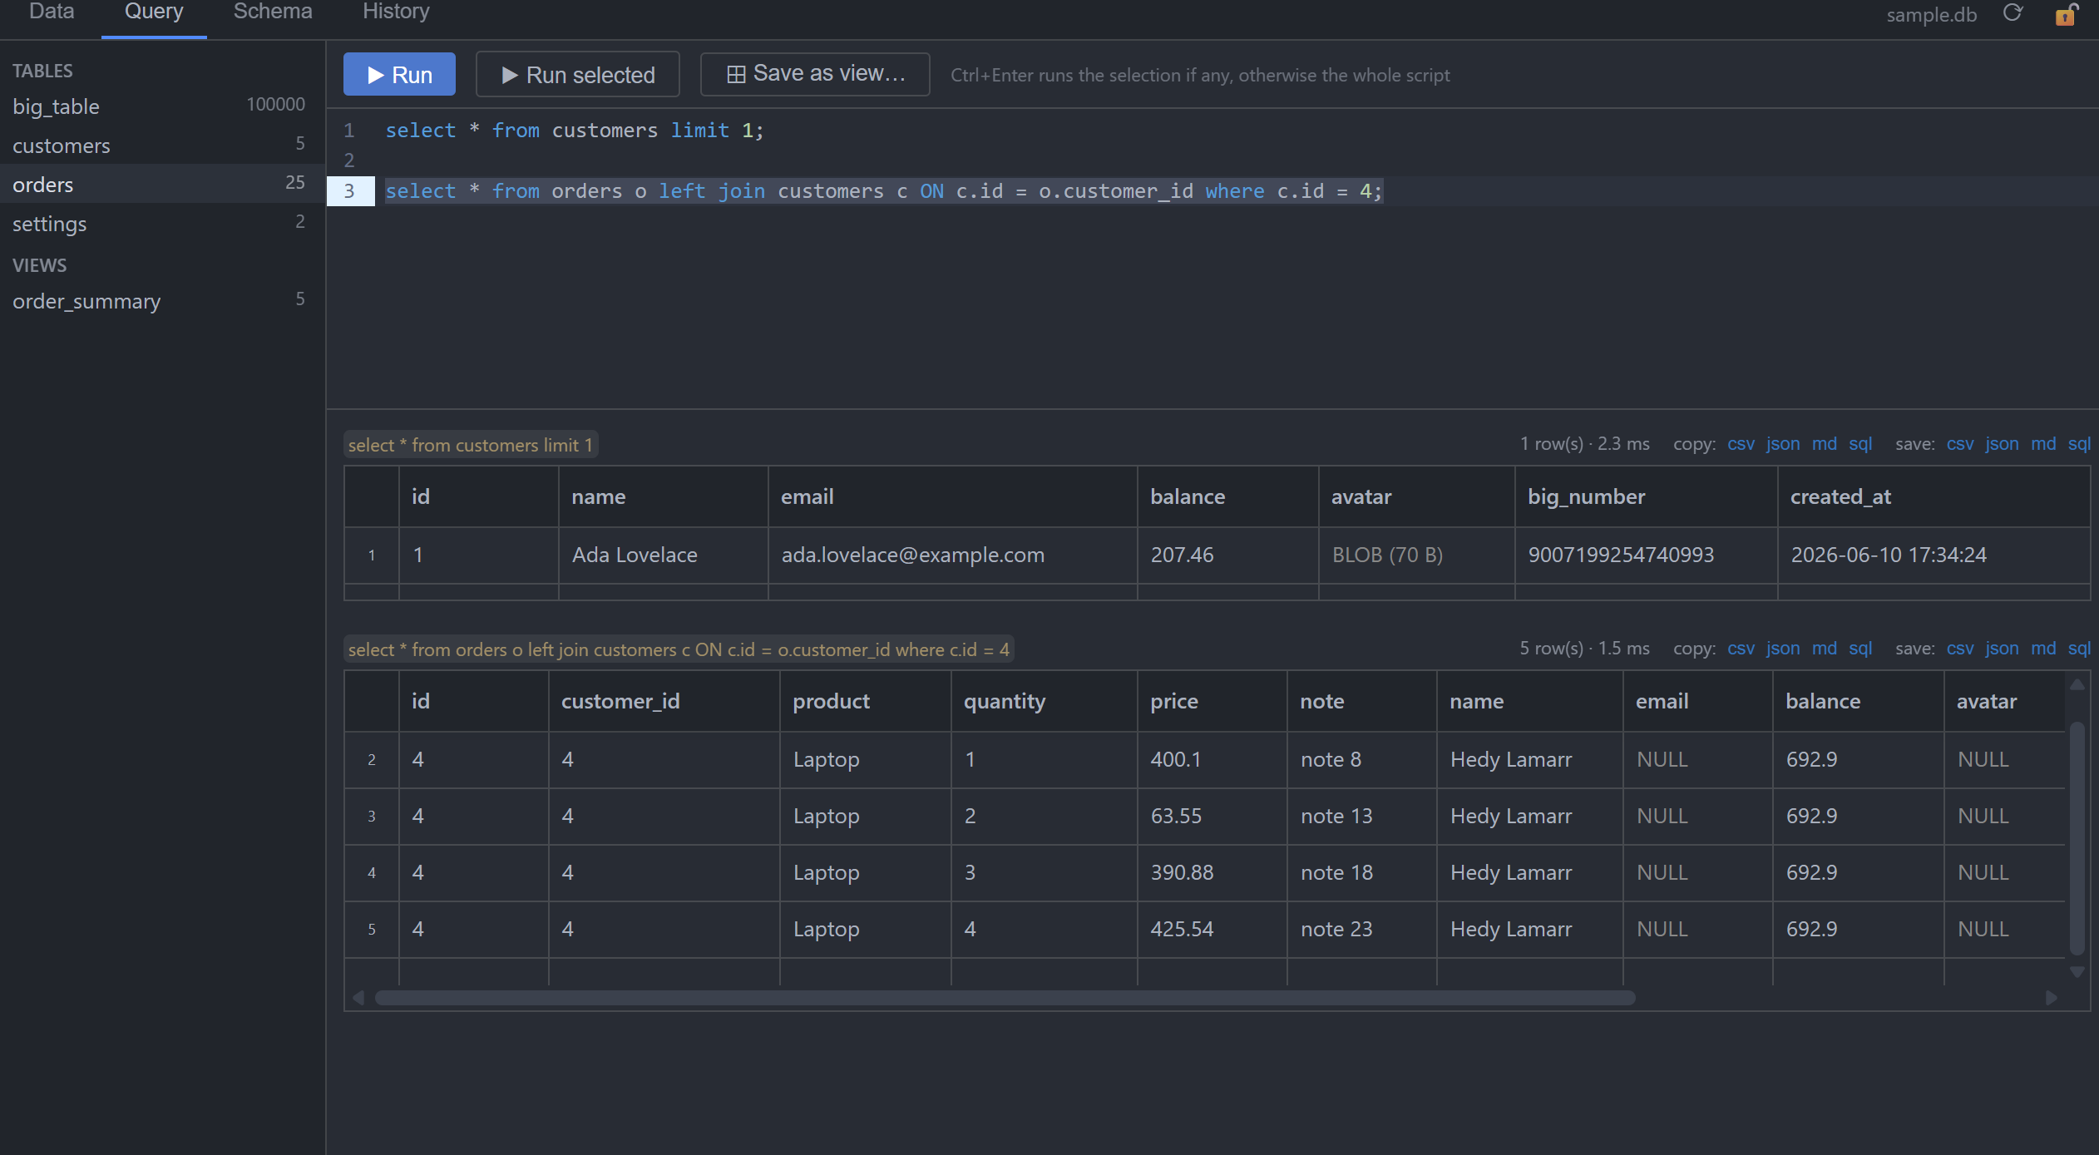
Task: Click vertical scrollbar thumb of second table
Action: (x=2077, y=838)
